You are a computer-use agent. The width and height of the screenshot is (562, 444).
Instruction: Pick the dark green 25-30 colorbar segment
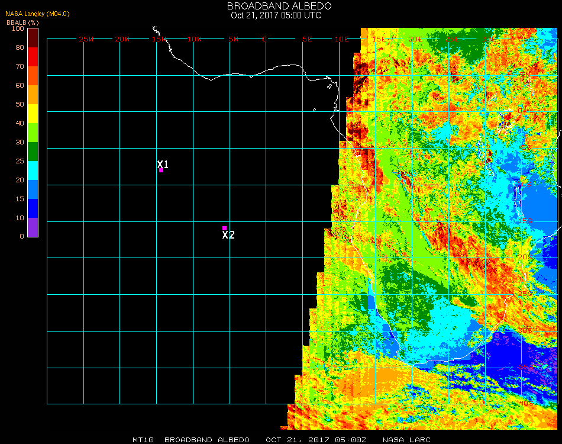[x=33, y=152]
